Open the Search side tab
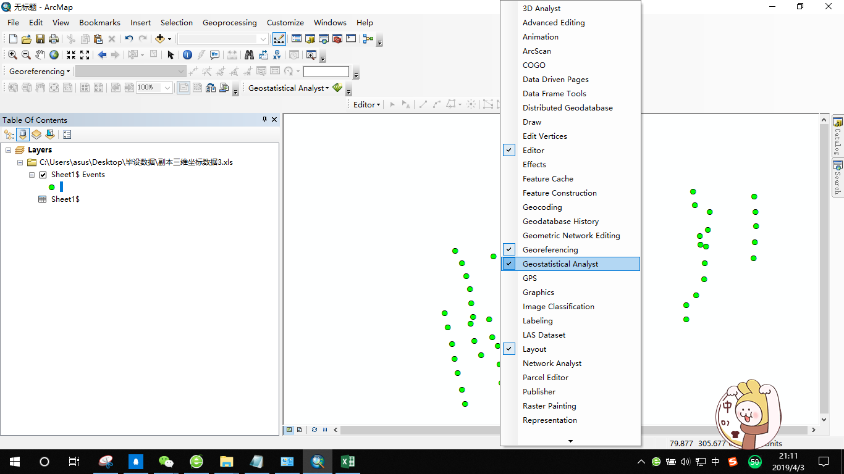The image size is (844, 474). pyautogui.click(x=838, y=178)
